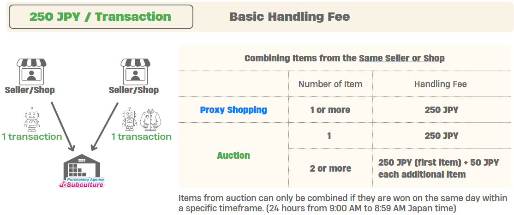Click the right arrow pointing to warehouse
514x215 pixels.
tap(104, 126)
